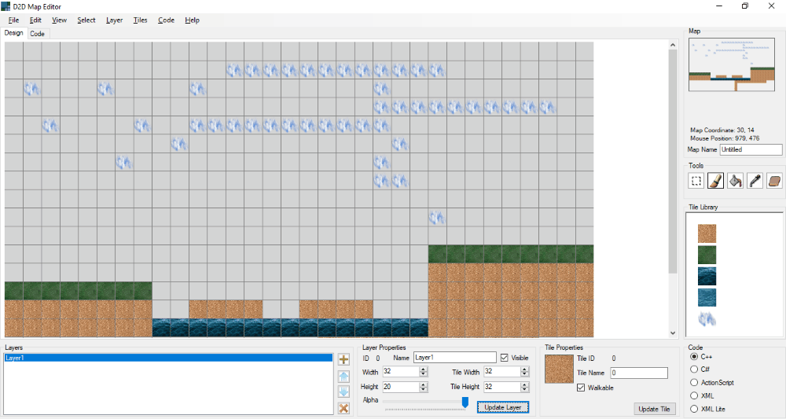Click the layer Height input field

point(401,387)
